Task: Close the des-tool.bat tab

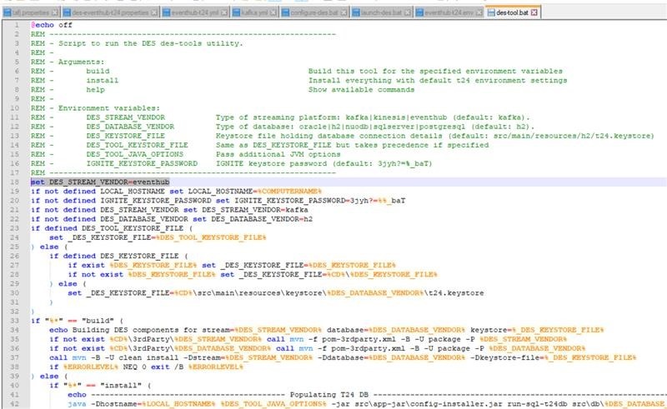Action: (x=535, y=15)
